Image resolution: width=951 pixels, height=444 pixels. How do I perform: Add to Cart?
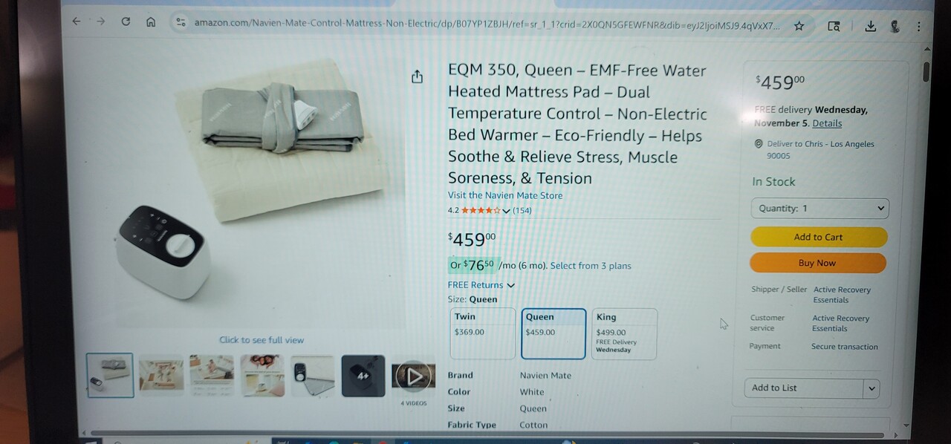(819, 237)
